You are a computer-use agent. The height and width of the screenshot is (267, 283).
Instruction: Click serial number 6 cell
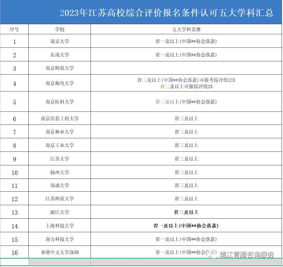14,118
